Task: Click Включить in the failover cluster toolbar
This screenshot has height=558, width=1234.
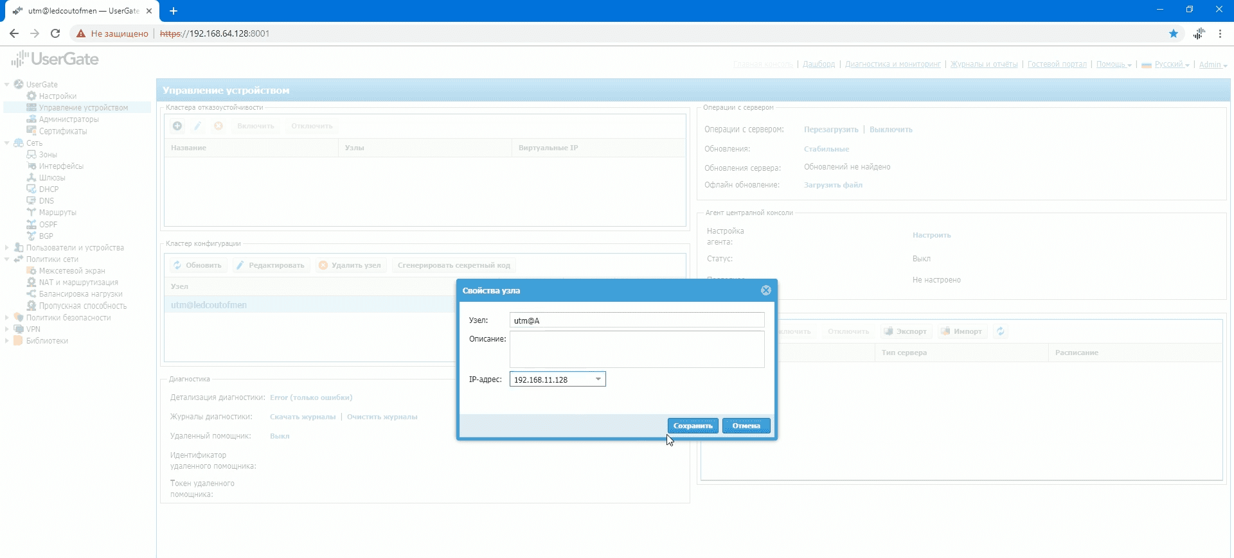Action: [x=256, y=126]
